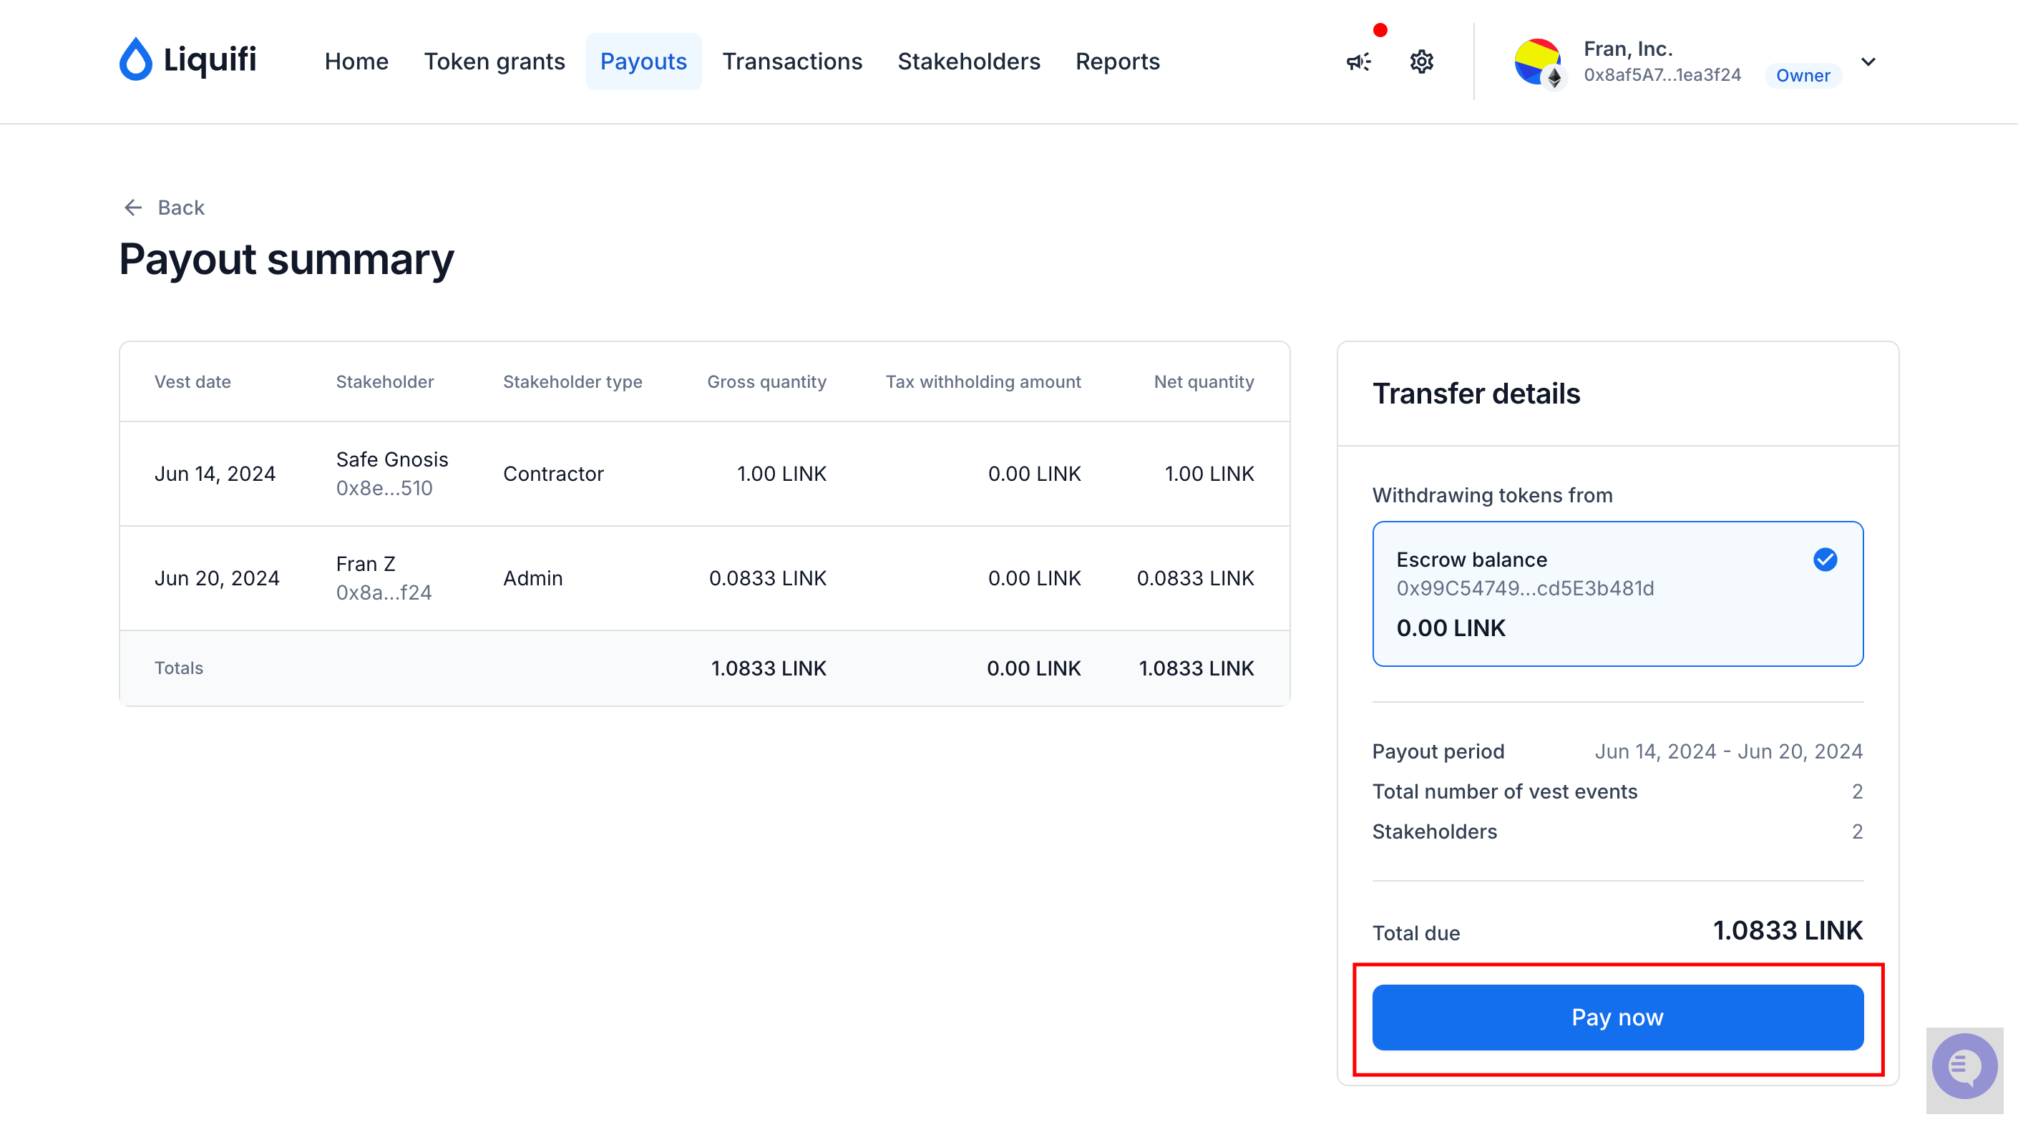
Task: Click the Vest date column header
Action: tap(192, 381)
